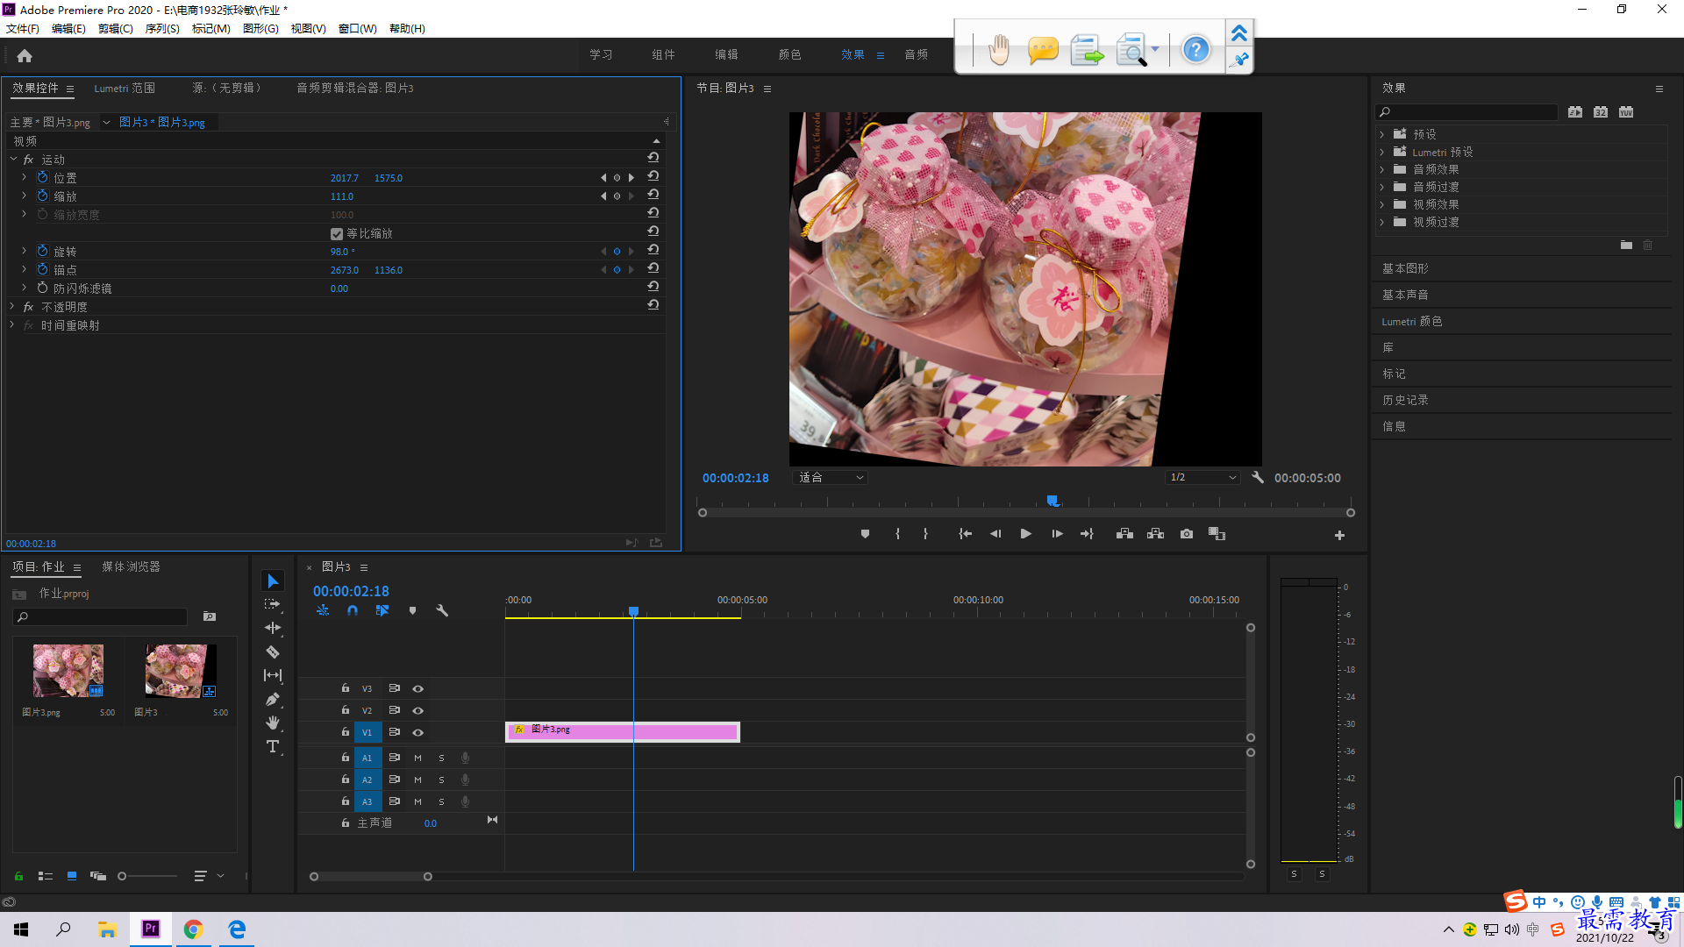This screenshot has width=1684, height=947.
Task: Switch to the 音频 workspace
Action: pyautogui.click(x=917, y=54)
